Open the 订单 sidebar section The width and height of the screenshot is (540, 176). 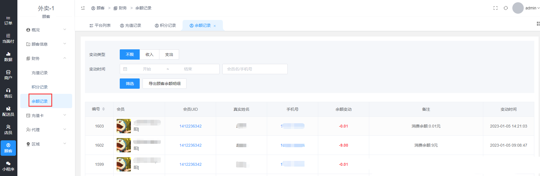(8, 21)
